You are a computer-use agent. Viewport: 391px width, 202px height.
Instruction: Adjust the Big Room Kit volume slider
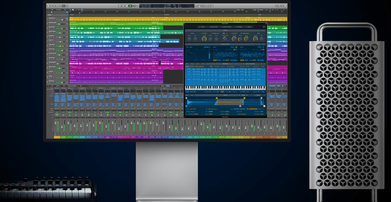coord(60,20)
